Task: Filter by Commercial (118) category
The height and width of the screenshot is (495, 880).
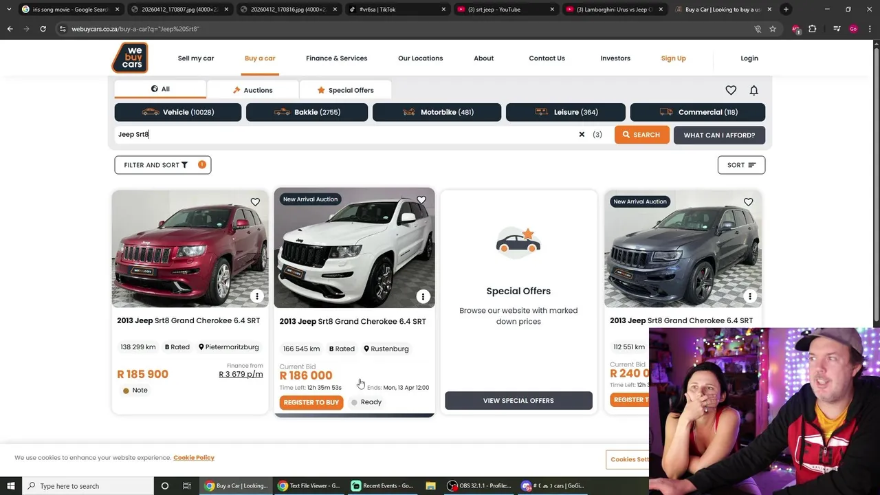Action: 697,112
